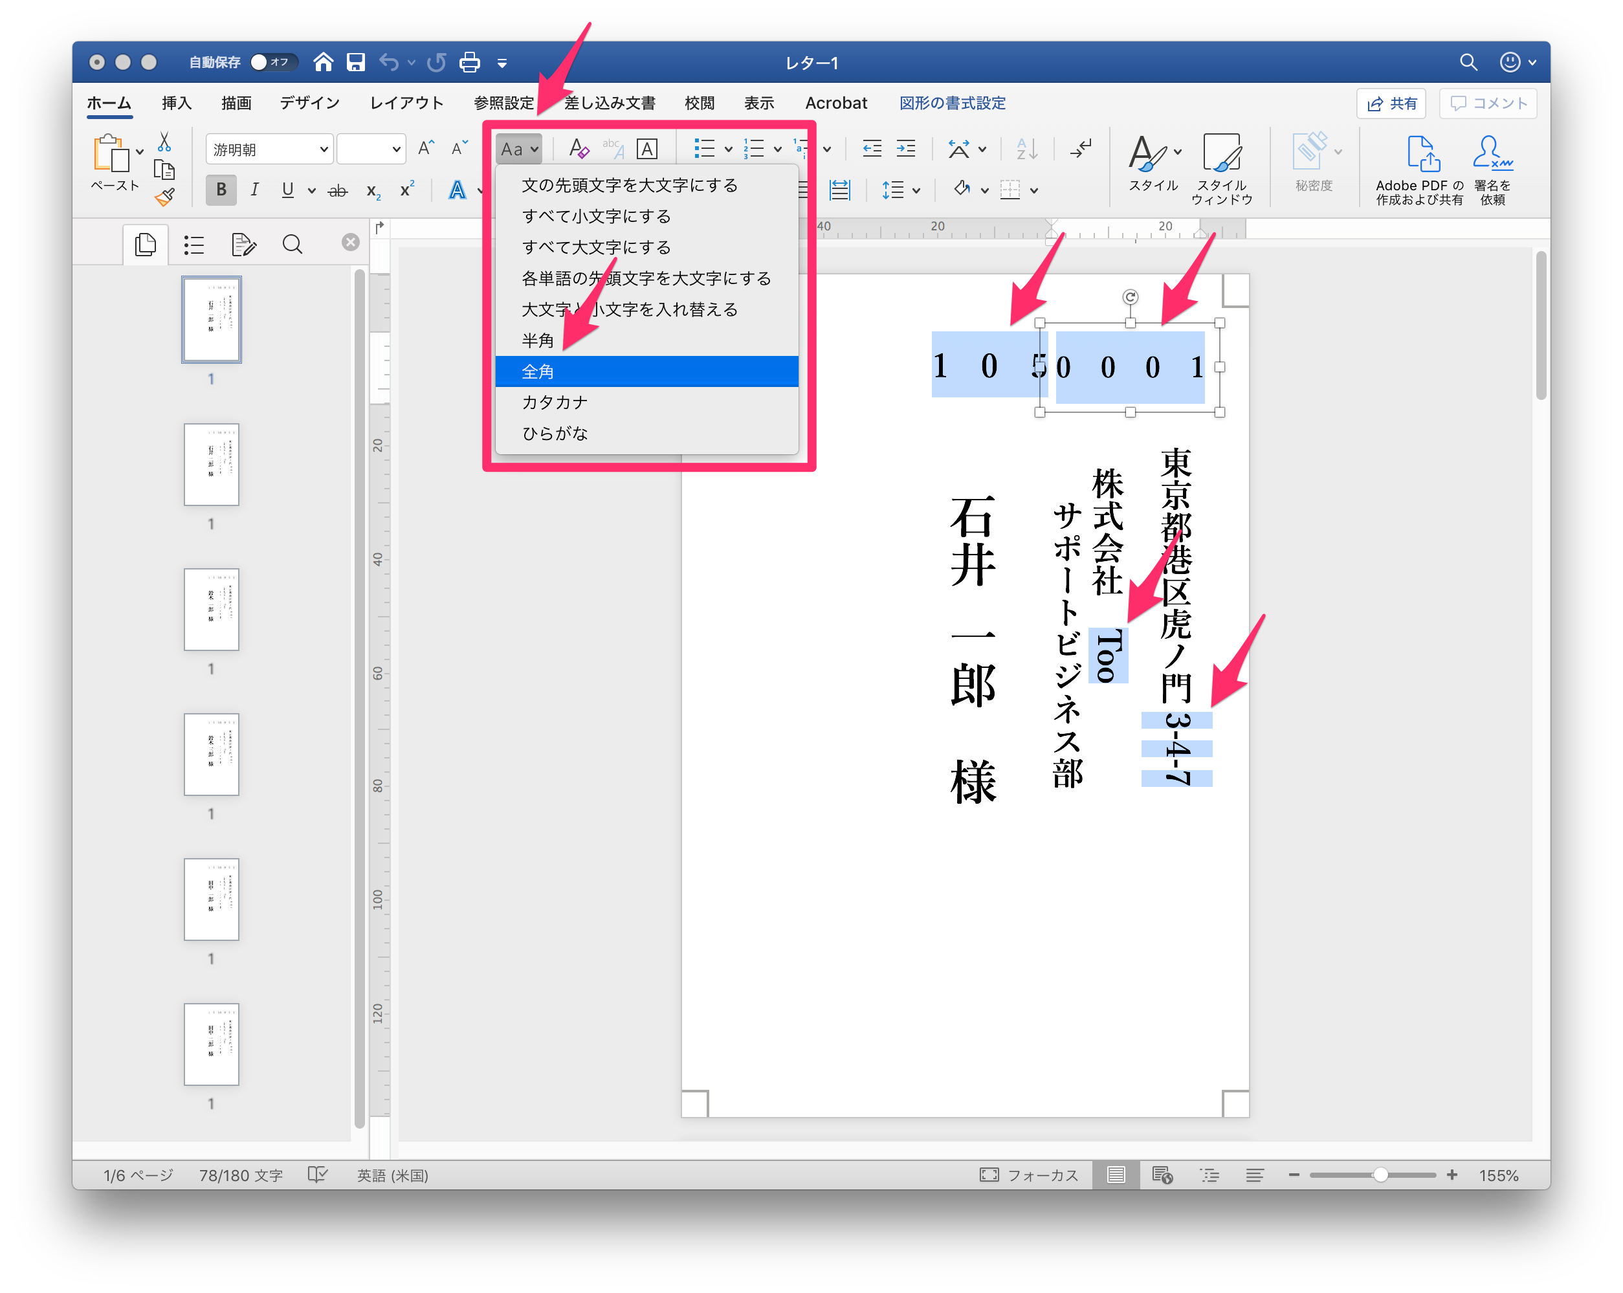Expand the shading color options arrow

coord(985,190)
